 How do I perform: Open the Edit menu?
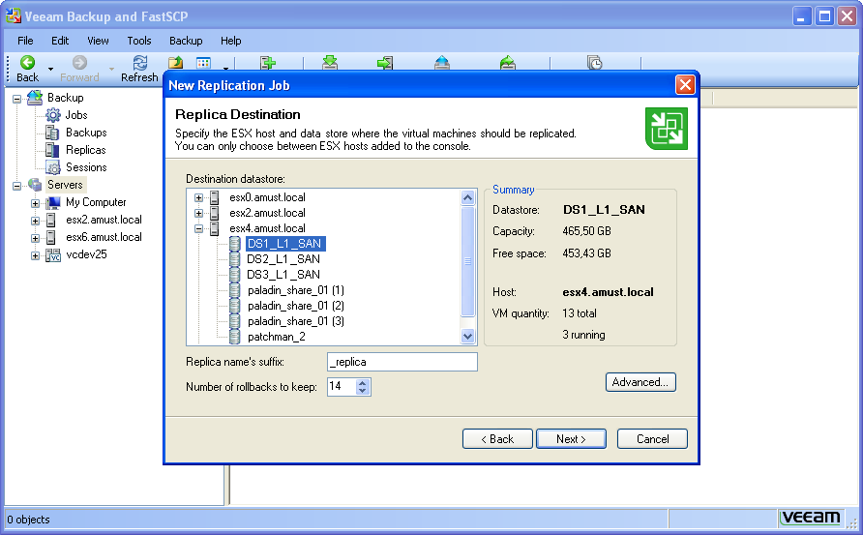coord(60,41)
